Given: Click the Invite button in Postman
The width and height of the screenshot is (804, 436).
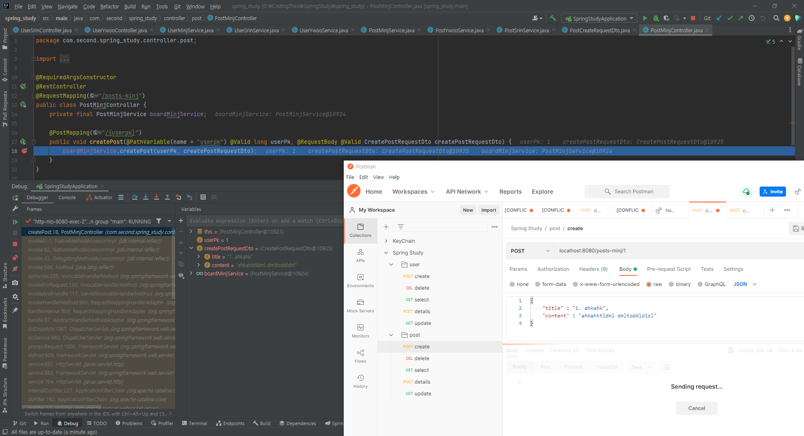Looking at the screenshot, I should pos(773,192).
